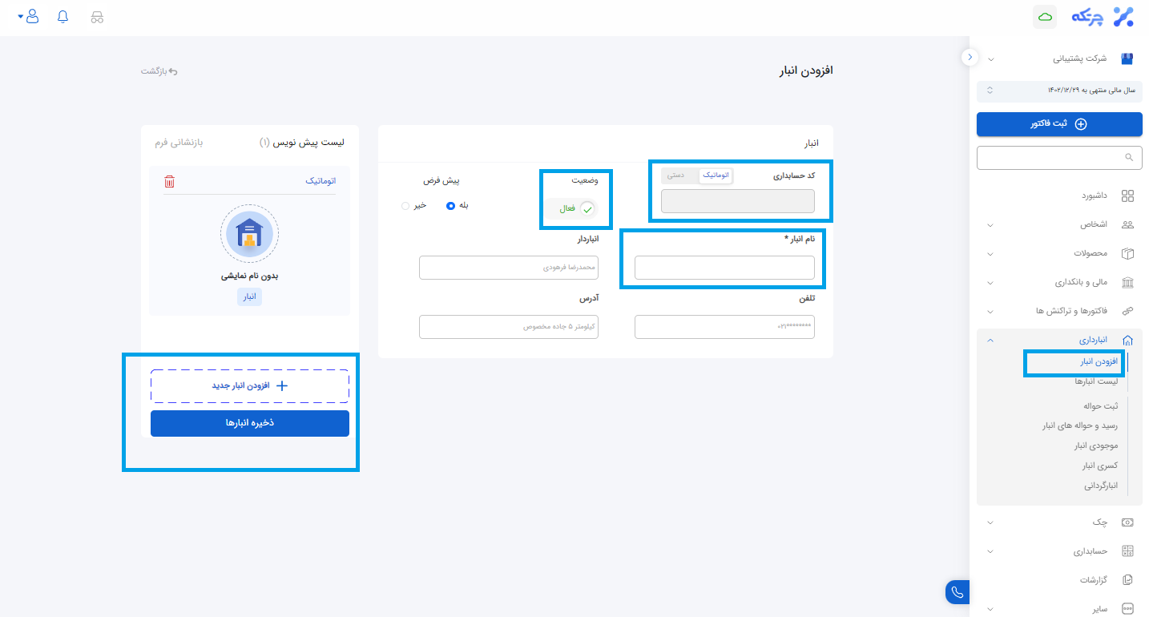Click inside the نام انبار input field
Image resolution: width=1149 pixels, height=617 pixels.
click(724, 268)
